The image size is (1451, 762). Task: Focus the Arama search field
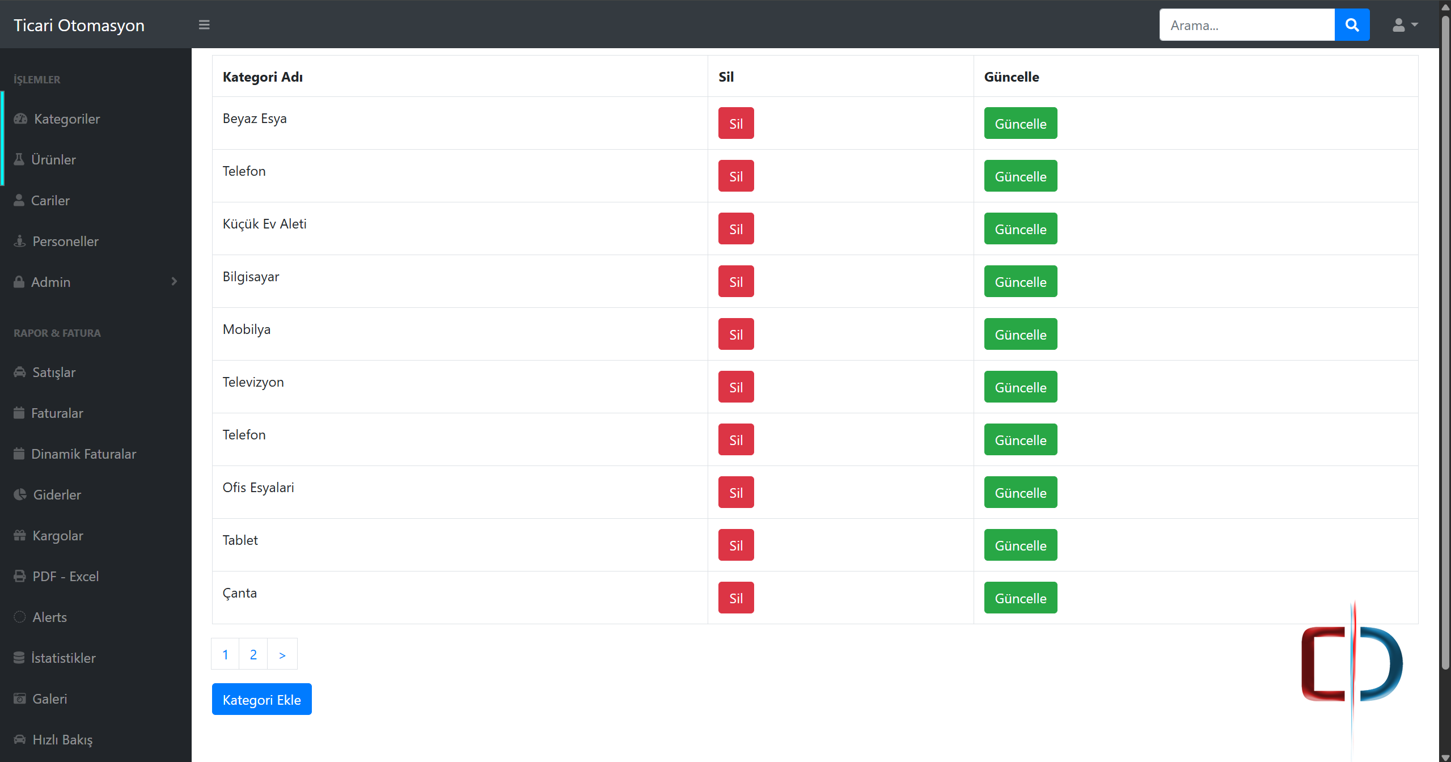[x=1246, y=25]
